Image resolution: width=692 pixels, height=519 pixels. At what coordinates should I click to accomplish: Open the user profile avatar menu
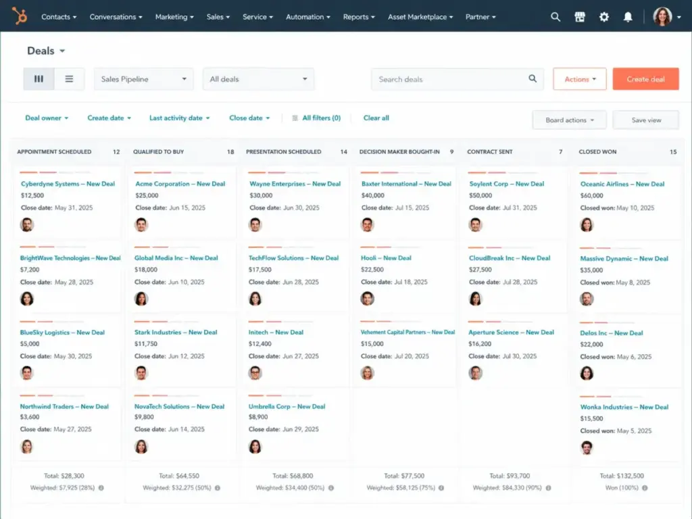pos(666,17)
